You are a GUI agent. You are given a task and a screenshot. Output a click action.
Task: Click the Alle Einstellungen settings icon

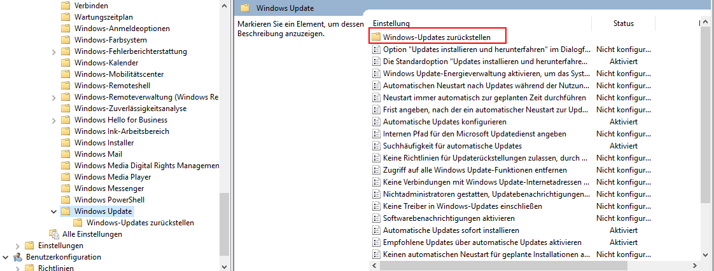[x=54, y=234]
